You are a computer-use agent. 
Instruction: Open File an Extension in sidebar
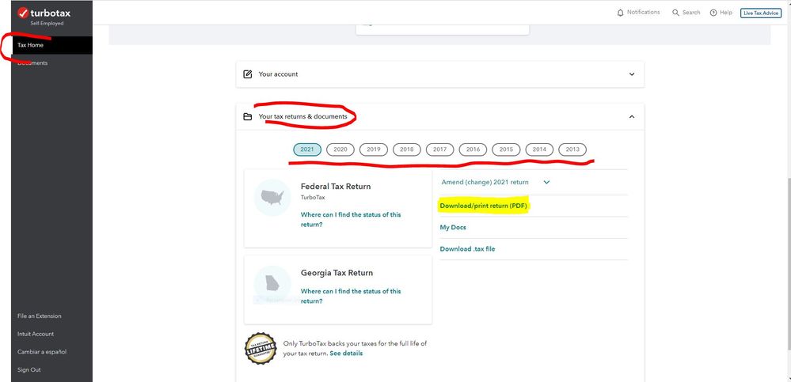pyautogui.click(x=40, y=316)
